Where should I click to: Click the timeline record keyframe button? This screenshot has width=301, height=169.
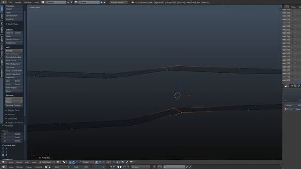pos(154,167)
